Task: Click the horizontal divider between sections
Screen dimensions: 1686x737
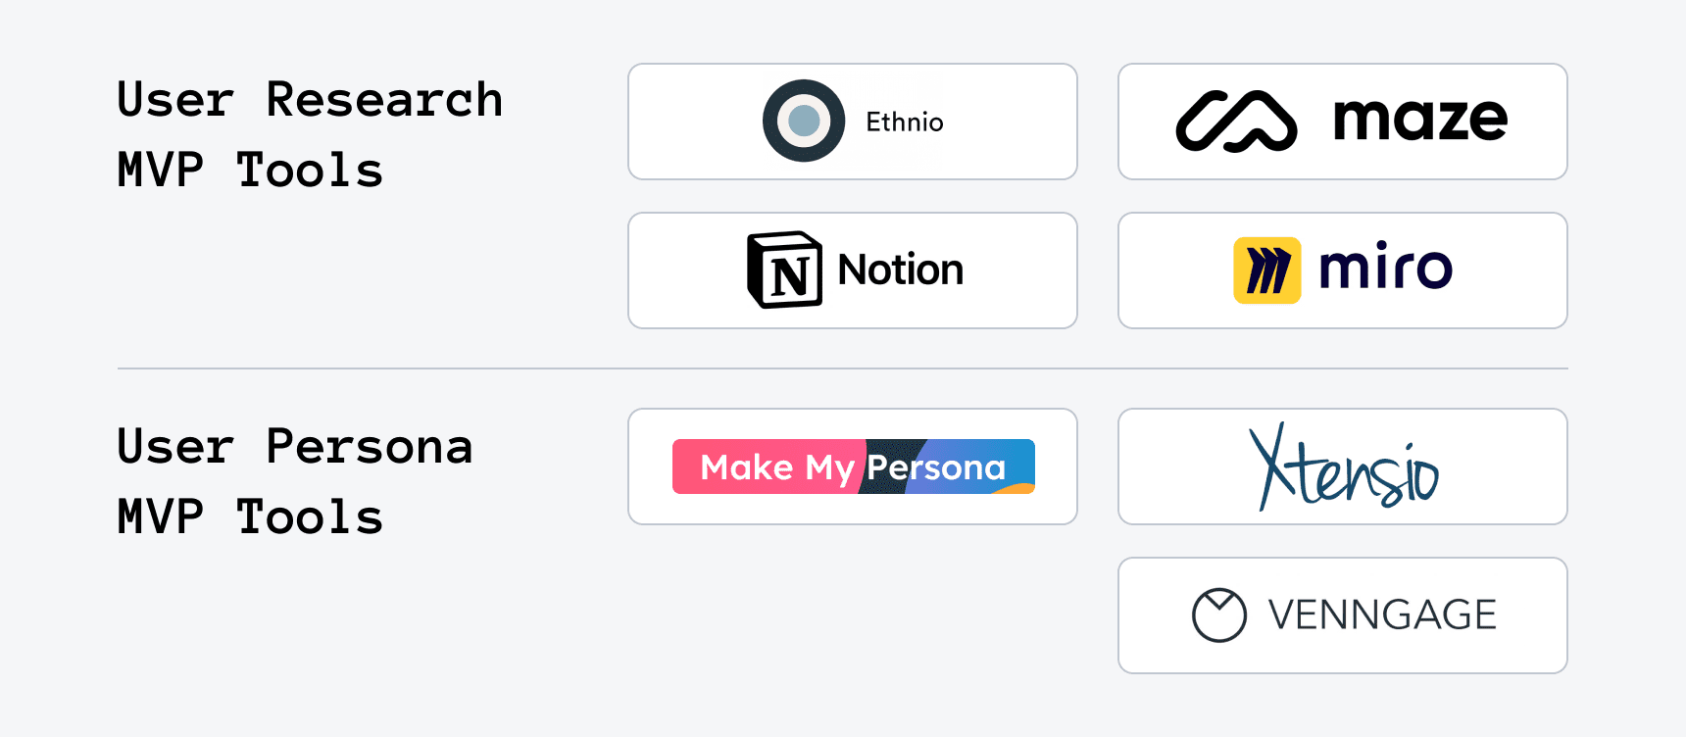Action: pyautogui.click(x=843, y=368)
